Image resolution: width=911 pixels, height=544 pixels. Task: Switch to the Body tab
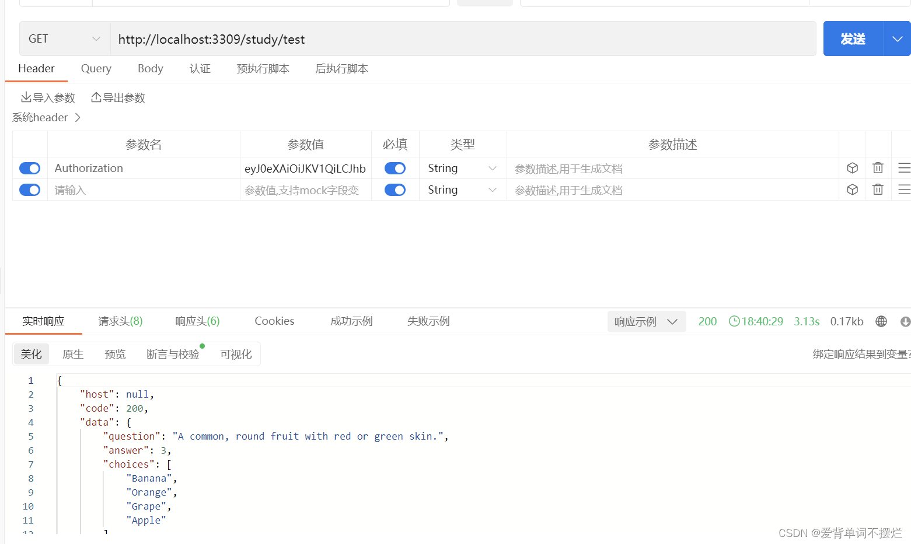click(x=151, y=69)
